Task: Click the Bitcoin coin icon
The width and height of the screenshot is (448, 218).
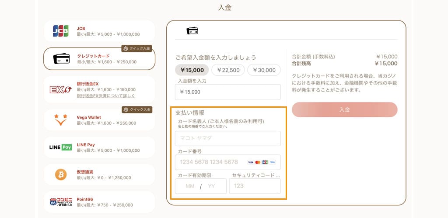Action: pos(61,174)
